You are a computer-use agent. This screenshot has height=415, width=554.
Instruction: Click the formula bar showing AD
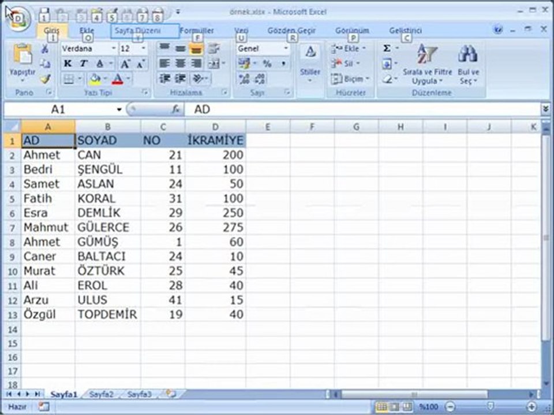pyautogui.click(x=363, y=110)
